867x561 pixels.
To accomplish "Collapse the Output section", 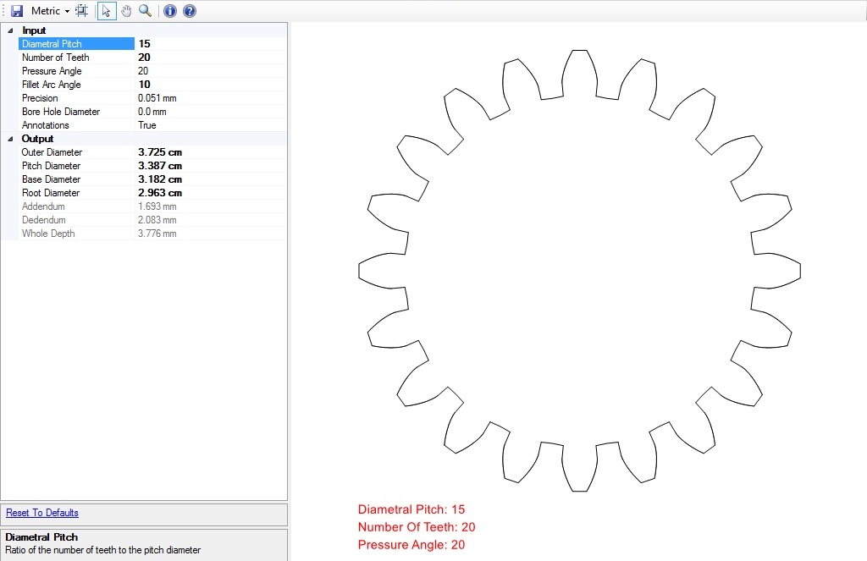I will pos(10,139).
